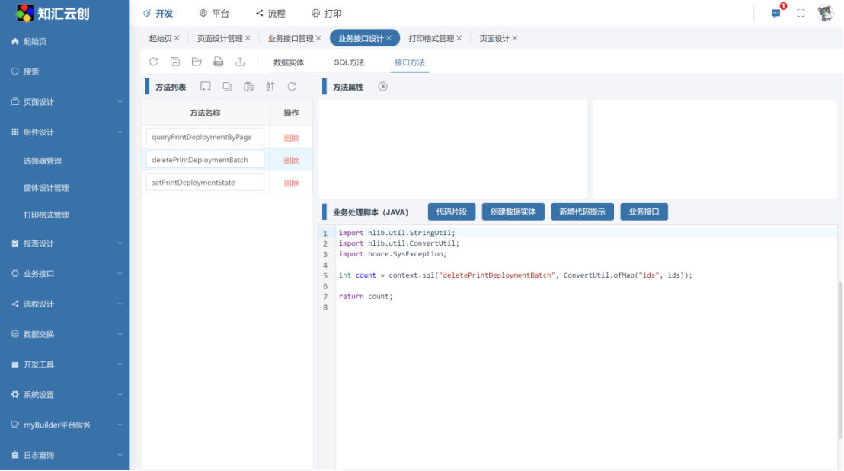Open the message notifications icon

click(775, 13)
